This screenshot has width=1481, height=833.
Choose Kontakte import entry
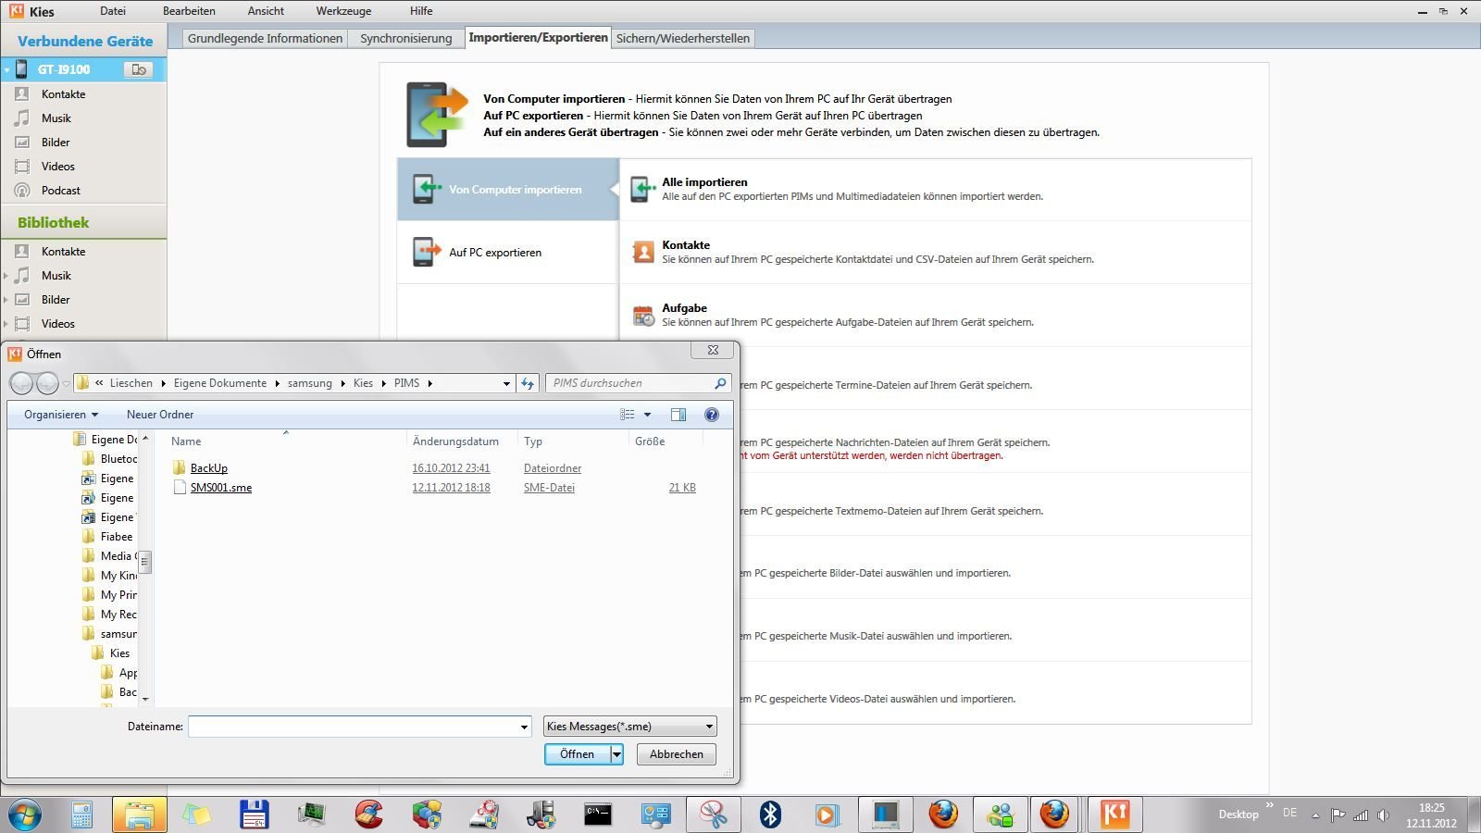tap(935, 252)
